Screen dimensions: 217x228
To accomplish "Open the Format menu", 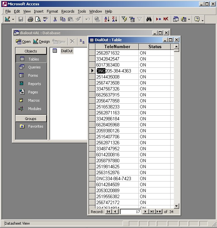I will pyautogui.click(x=52, y=11).
